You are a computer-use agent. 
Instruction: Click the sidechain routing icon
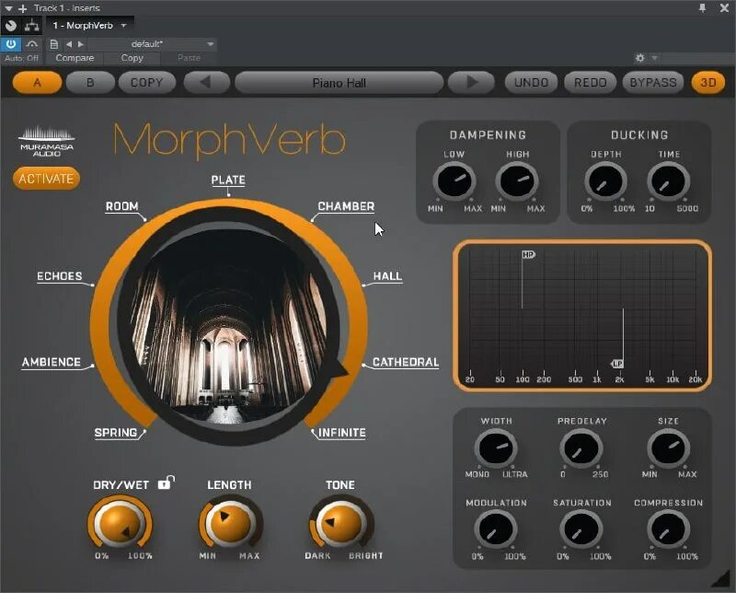32,26
